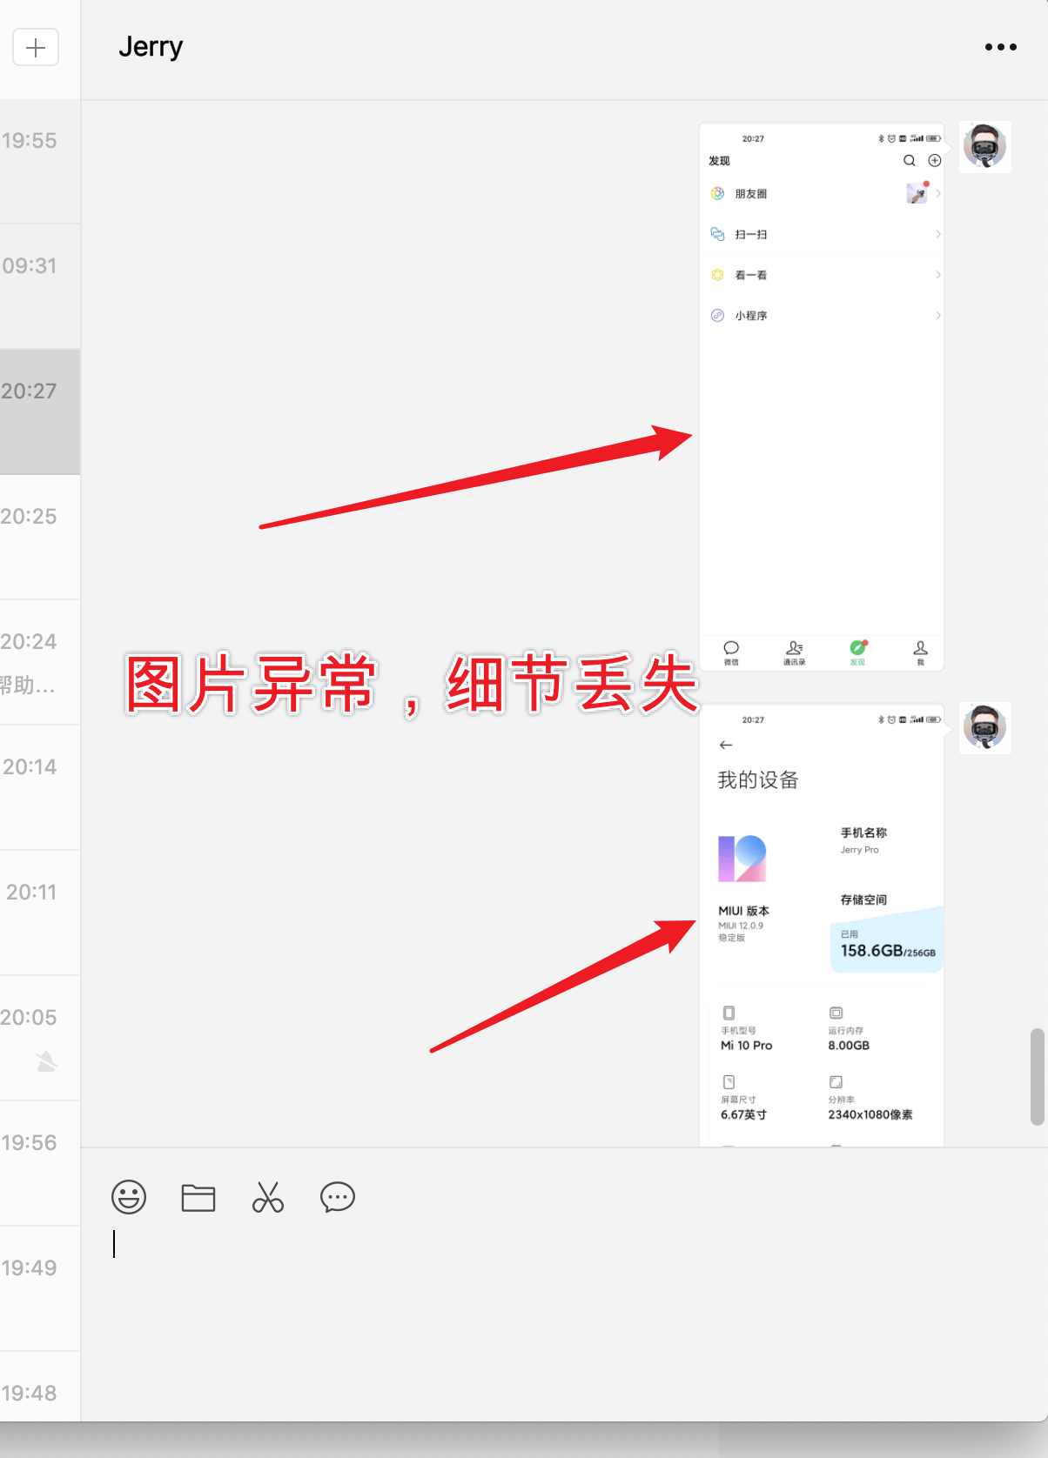Open chat history speech bubble icon
Image resolution: width=1048 pixels, height=1458 pixels.
pos(338,1197)
